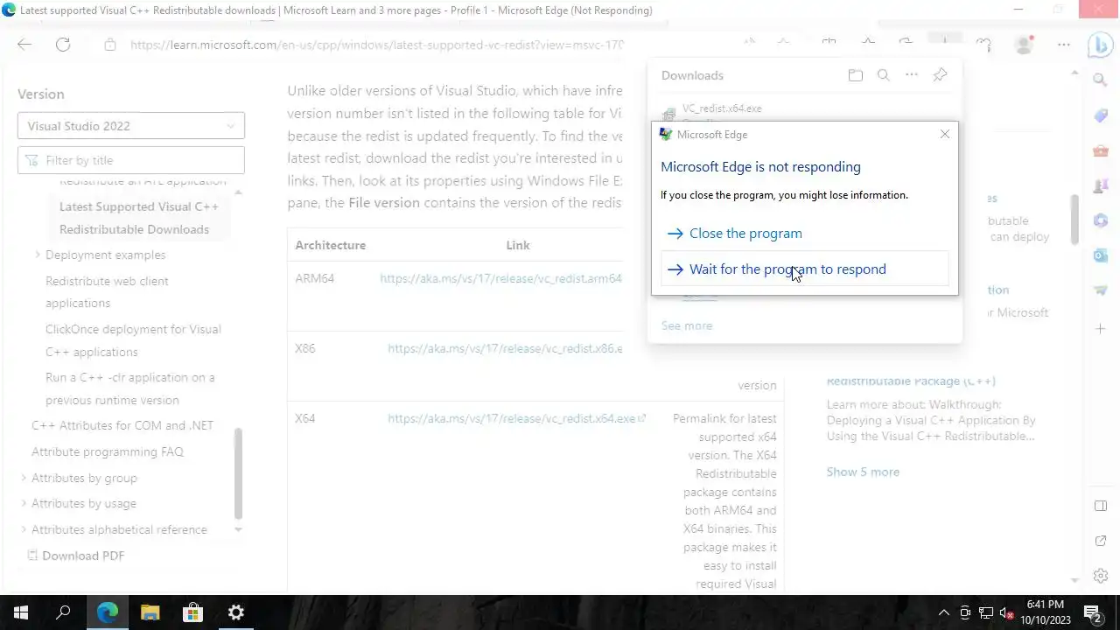
Task: Refresh the current page
Action: tap(63, 45)
